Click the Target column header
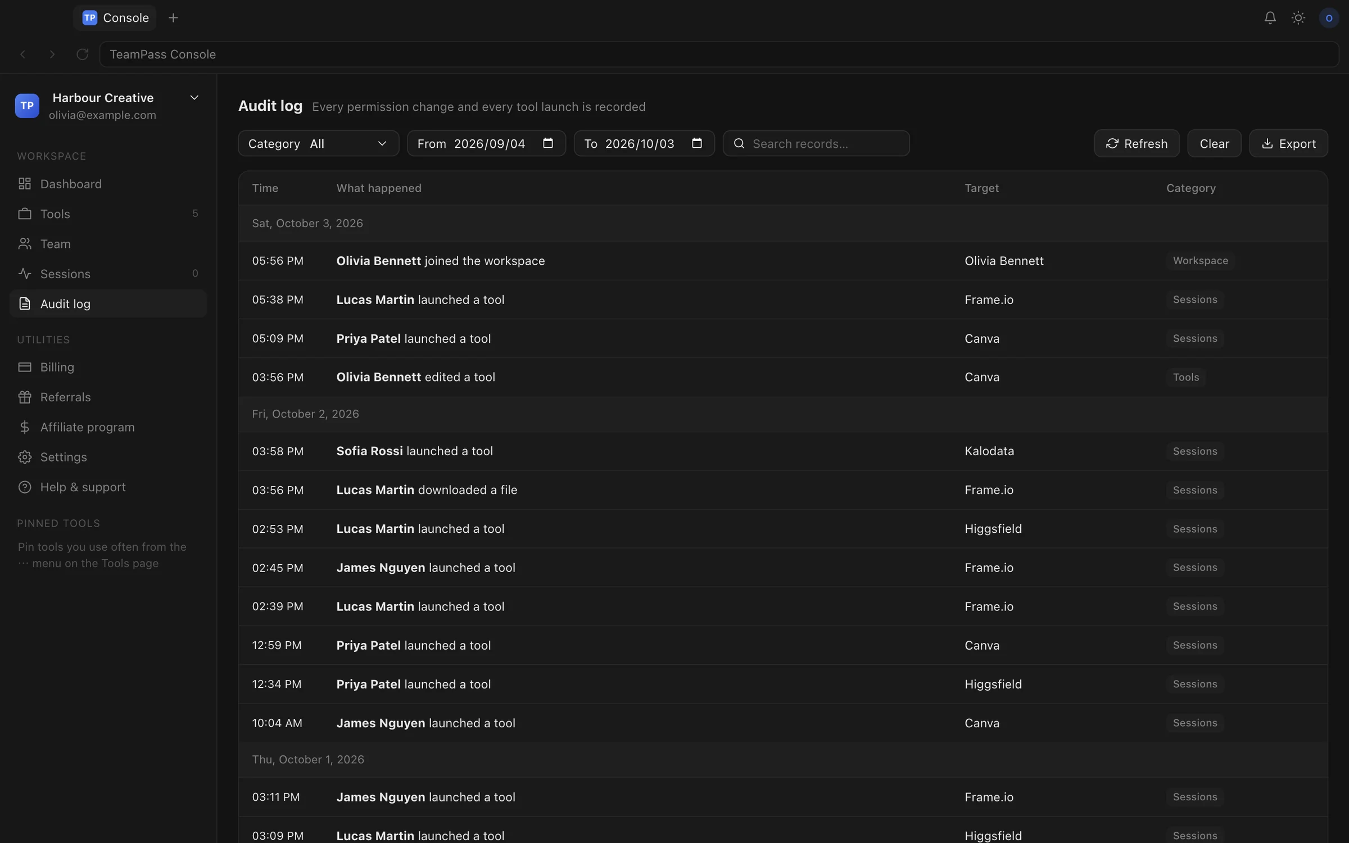Viewport: 1349px width, 843px height. point(981,188)
